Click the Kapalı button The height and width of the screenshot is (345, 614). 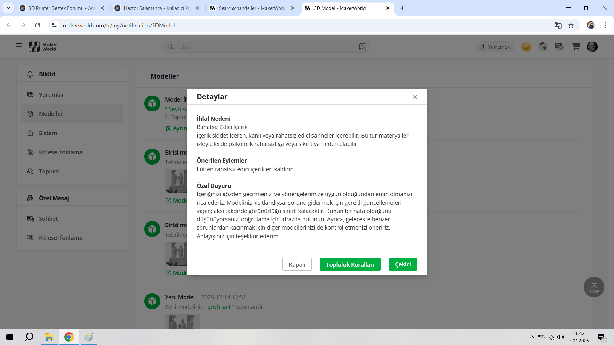[x=297, y=264]
